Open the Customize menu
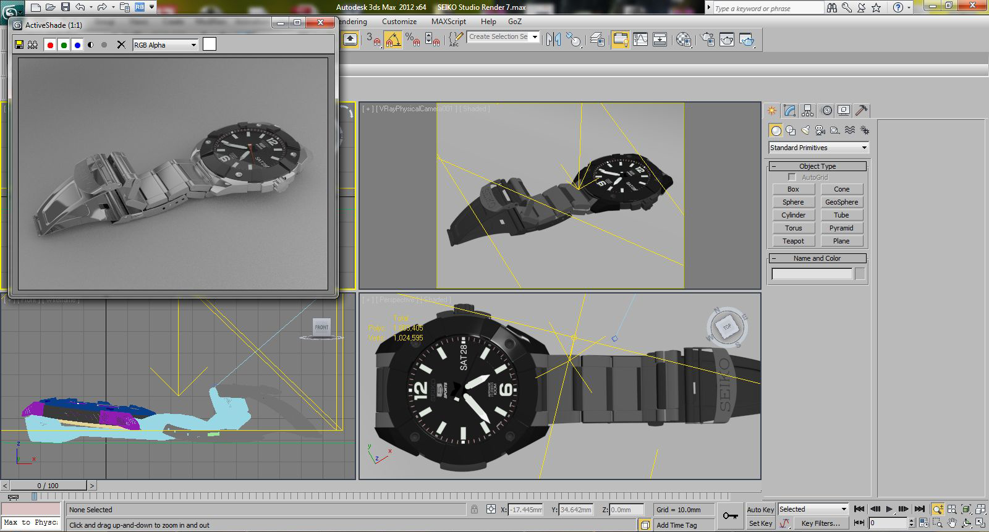989x532 pixels. tap(399, 21)
